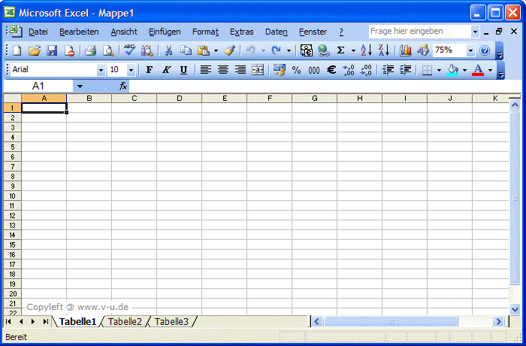Save the workbook with the floppy disk icon
The height and width of the screenshot is (346, 526).
click(x=52, y=50)
